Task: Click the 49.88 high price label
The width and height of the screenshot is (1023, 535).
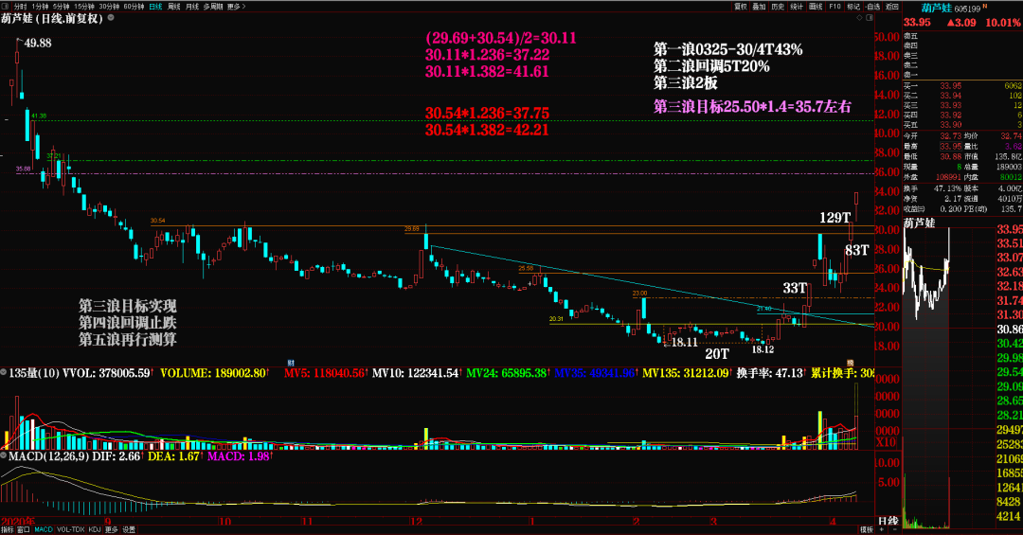Action: tap(37, 43)
